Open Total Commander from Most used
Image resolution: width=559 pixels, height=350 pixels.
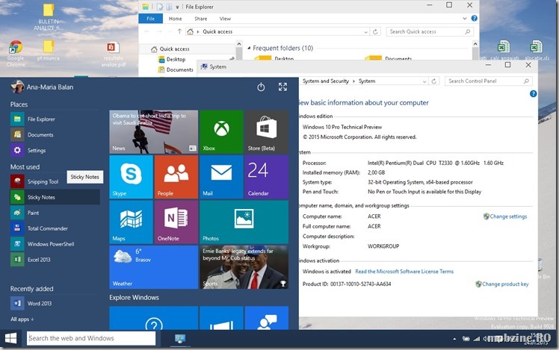(x=55, y=228)
